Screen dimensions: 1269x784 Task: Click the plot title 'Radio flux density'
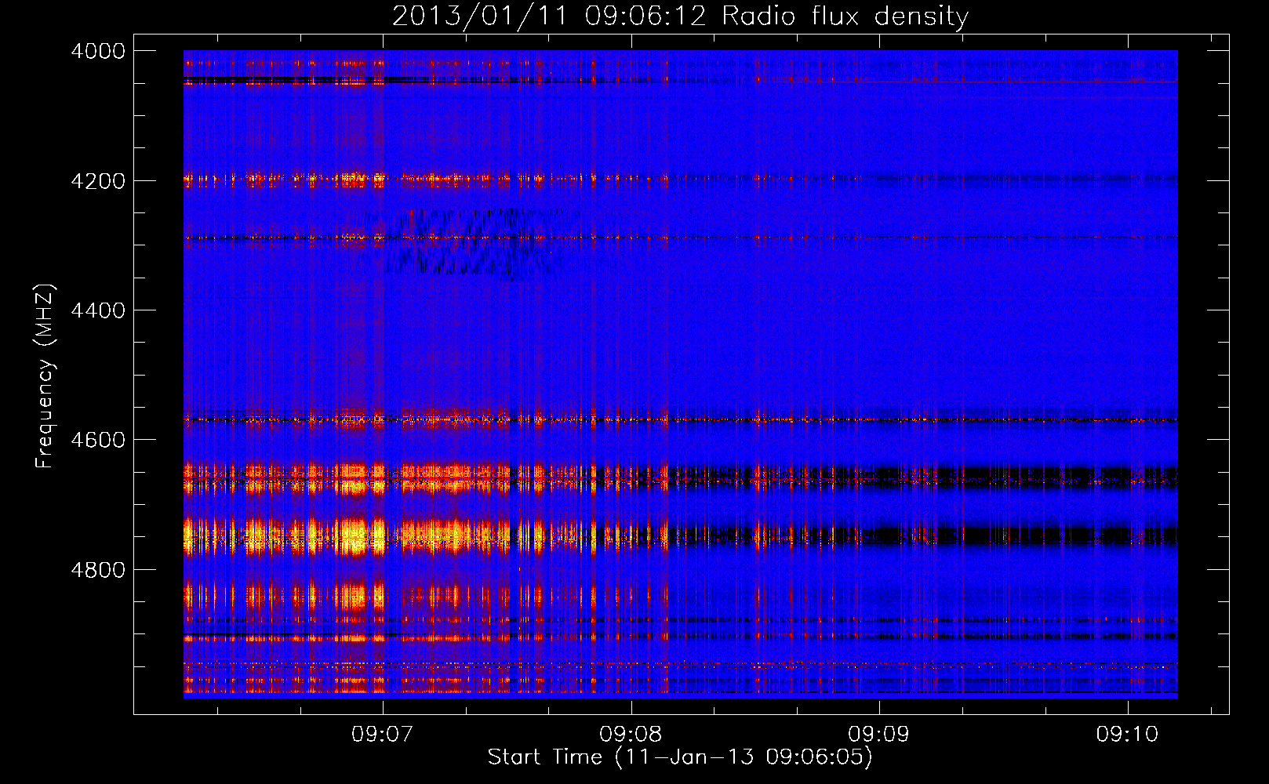coord(845,16)
